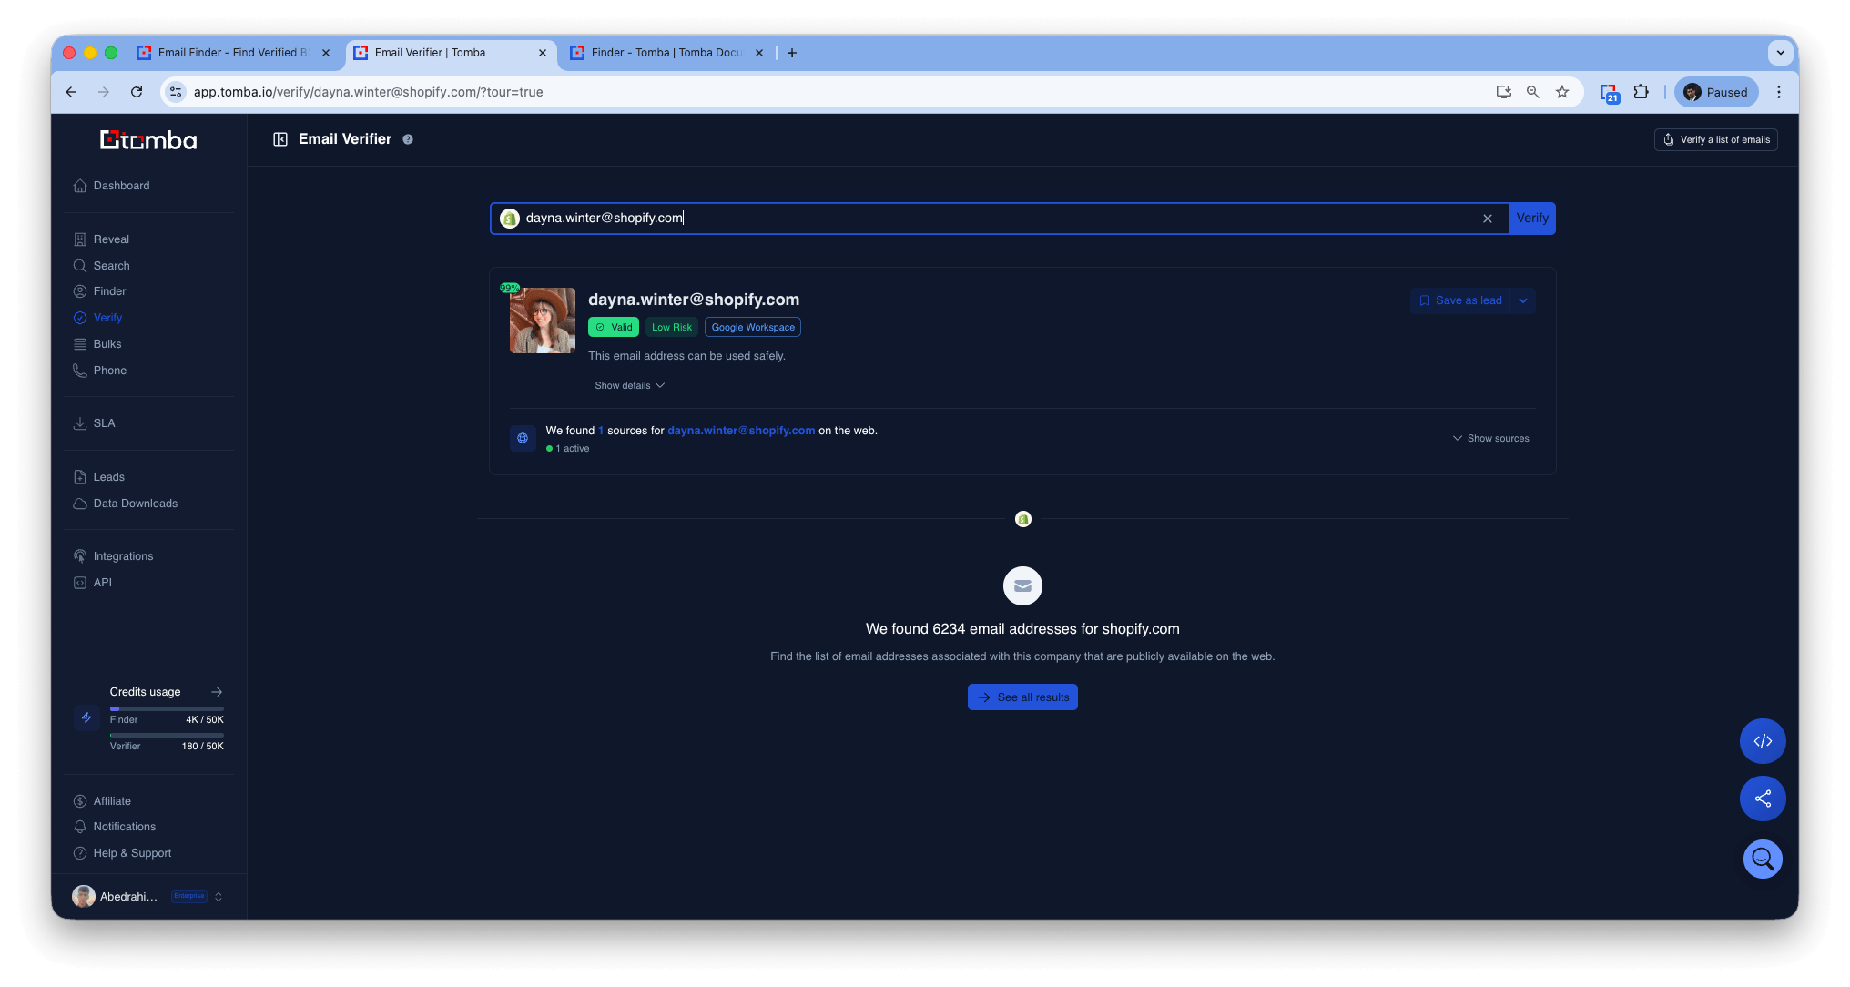Screen dimensions: 1850x987
Task: Click See all results
Action: point(1022,697)
